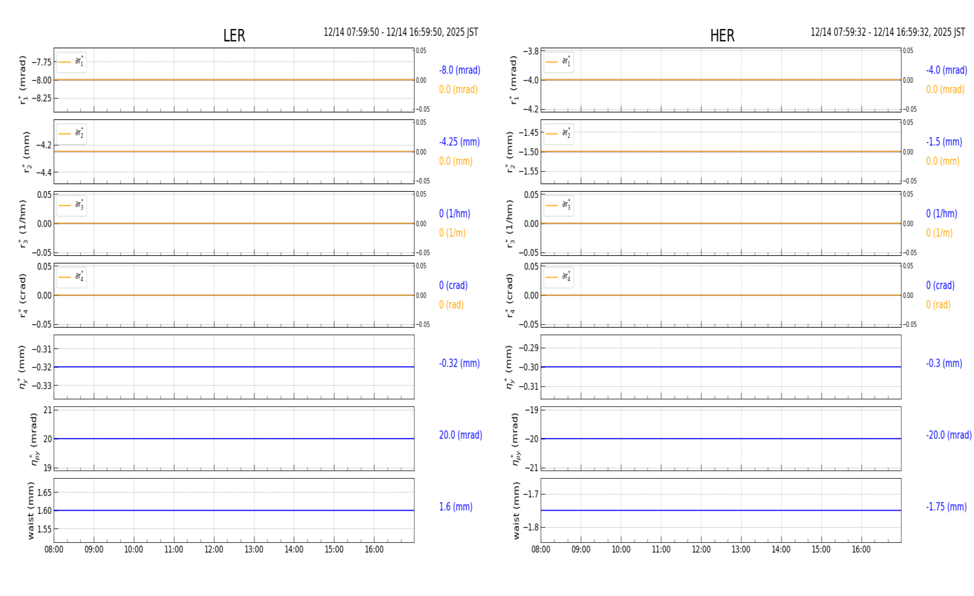
Task: Click the LER r4* (crad) axis label
Action: point(23,295)
